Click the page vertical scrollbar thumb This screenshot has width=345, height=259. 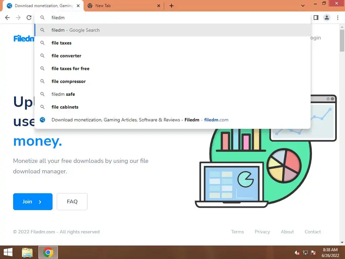342,40
